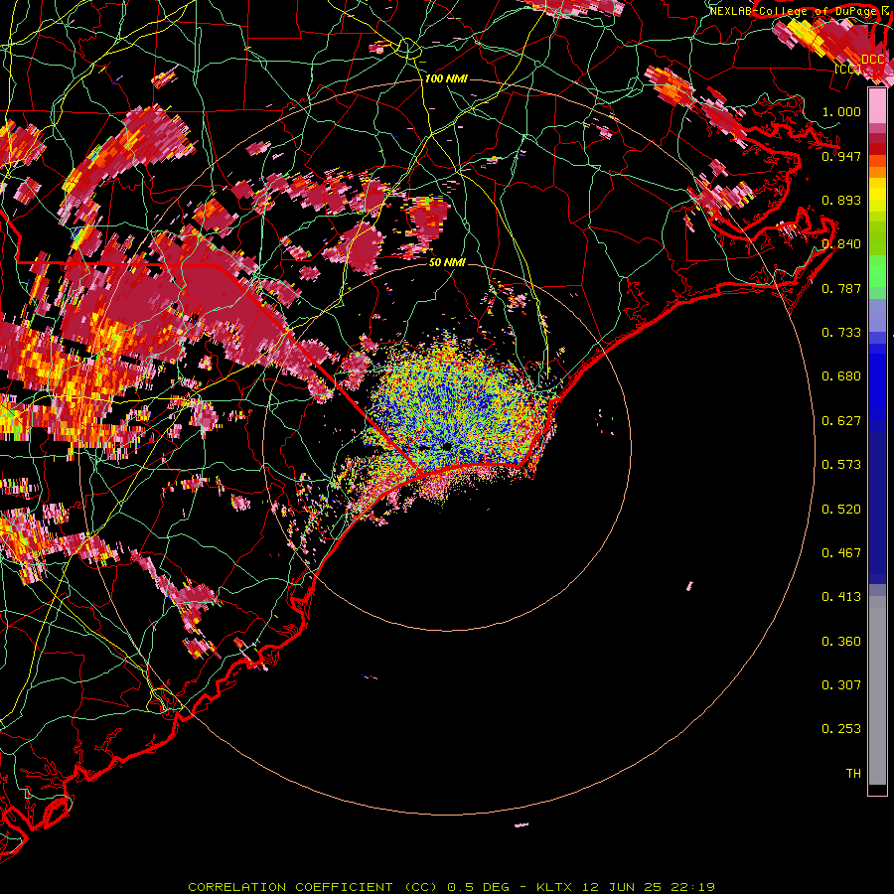894x894 pixels.
Task: Click the 0.360 legend value
Action: [x=841, y=642]
